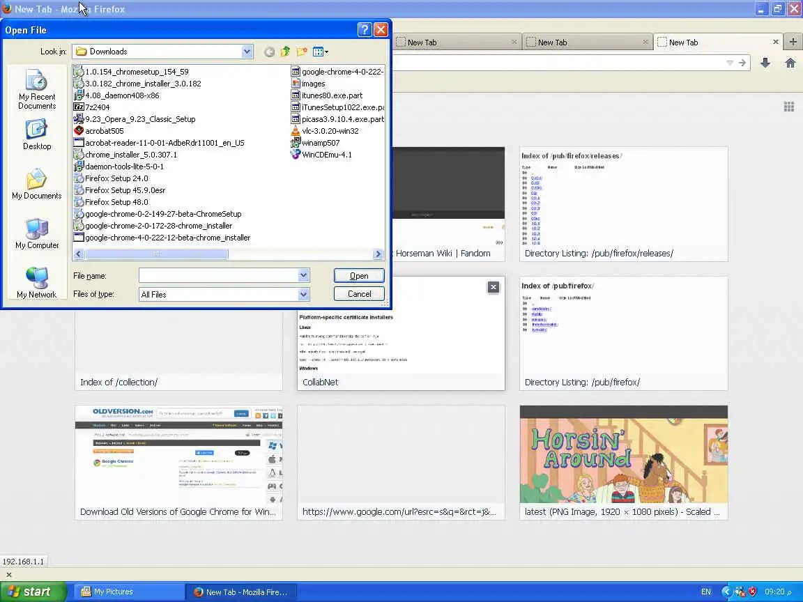
Task: Expand the Files of type dropdown
Action: [x=303, y=294]
